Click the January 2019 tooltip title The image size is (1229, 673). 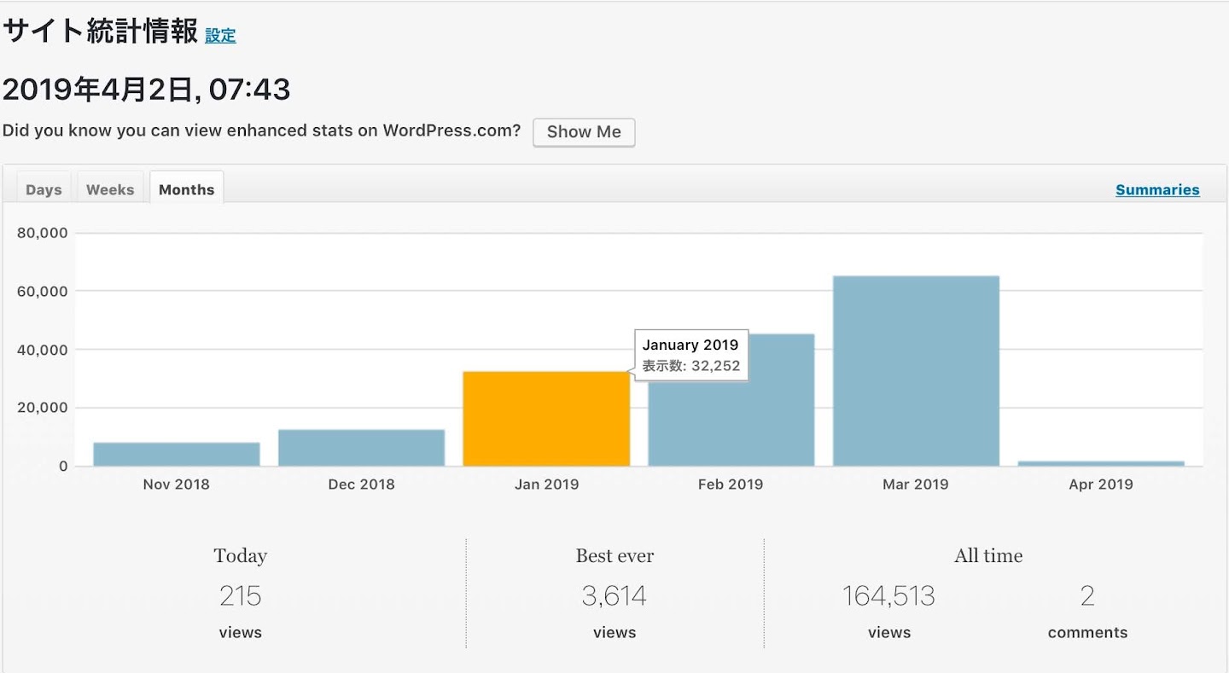pos(690,345)
